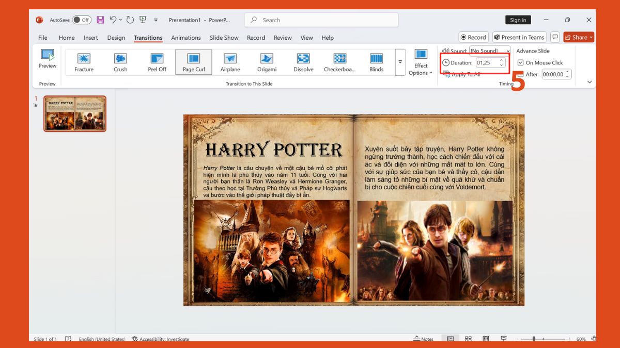
Task: Open the File menu
Action: (42, 37)
